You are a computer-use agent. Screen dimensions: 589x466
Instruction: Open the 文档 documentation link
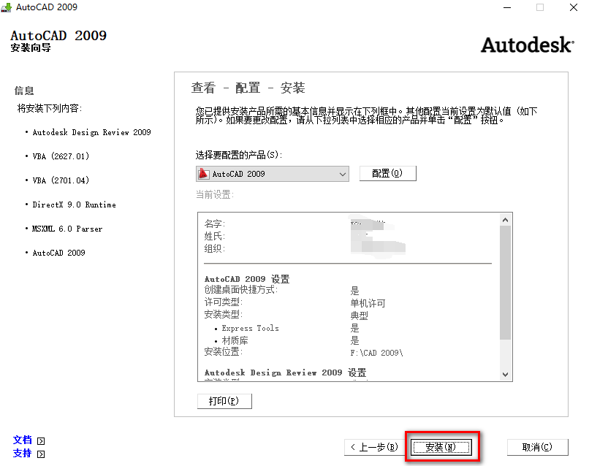[x=23, y=440]
